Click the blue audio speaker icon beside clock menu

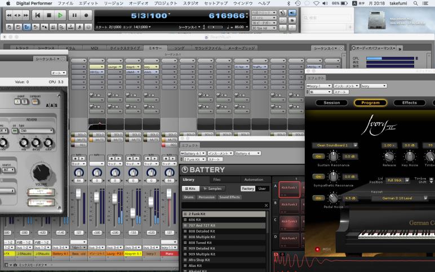pos(292,13)
